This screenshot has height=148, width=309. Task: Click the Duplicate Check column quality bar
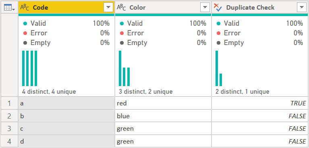pyautogui.click(x=260, y=15)
